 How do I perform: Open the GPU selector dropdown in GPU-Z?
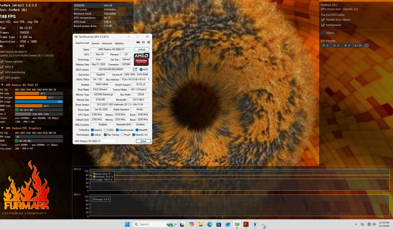pos(95,141)
